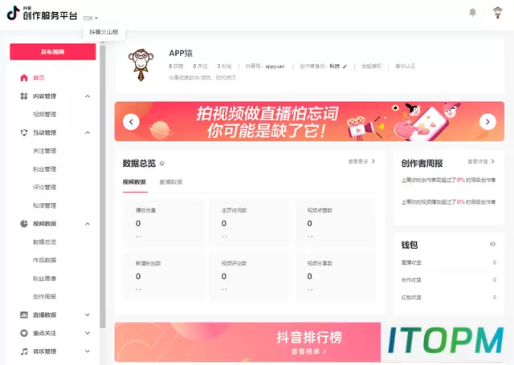This screenshot has width=514, height=365.
Task: Click the 新增粉丝数 data card
Action: 164,277
